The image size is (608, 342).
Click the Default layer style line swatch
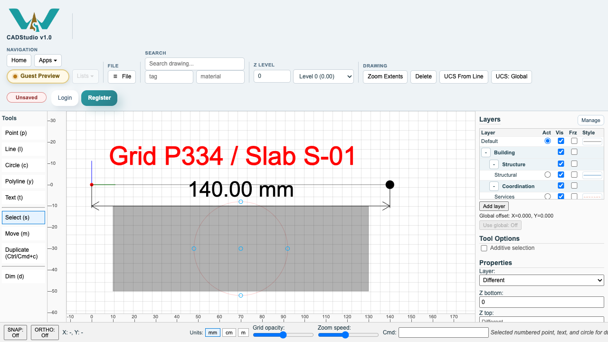[x=592, y=141]
